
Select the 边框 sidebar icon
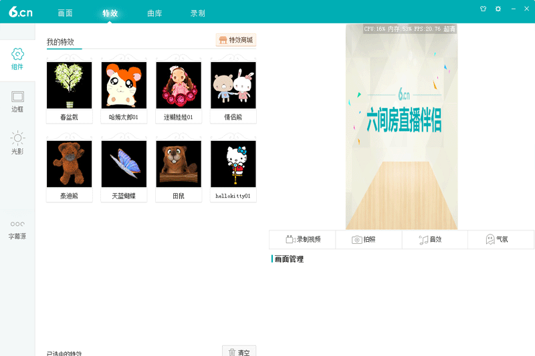(17, 102)
